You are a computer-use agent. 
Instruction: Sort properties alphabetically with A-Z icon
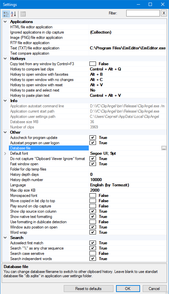tap(13, 14)
